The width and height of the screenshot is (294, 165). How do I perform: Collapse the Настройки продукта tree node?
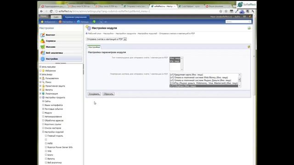40,98
